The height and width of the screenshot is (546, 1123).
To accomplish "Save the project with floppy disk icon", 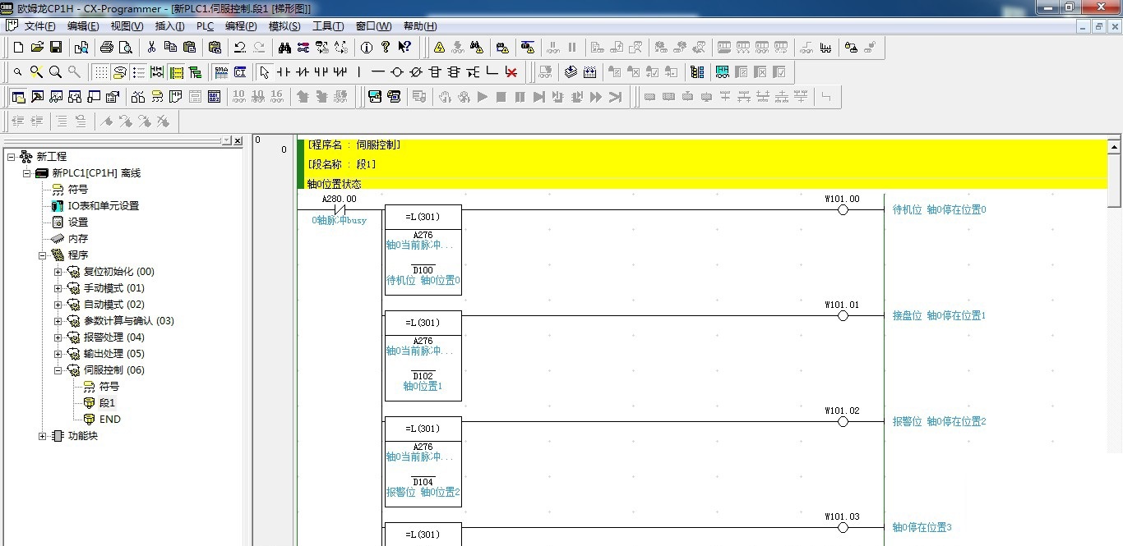I will [56, 47].
